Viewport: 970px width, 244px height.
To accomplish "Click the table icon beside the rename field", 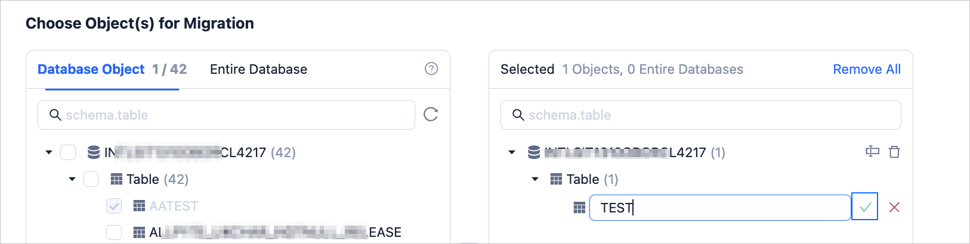I will click(579, 207).
